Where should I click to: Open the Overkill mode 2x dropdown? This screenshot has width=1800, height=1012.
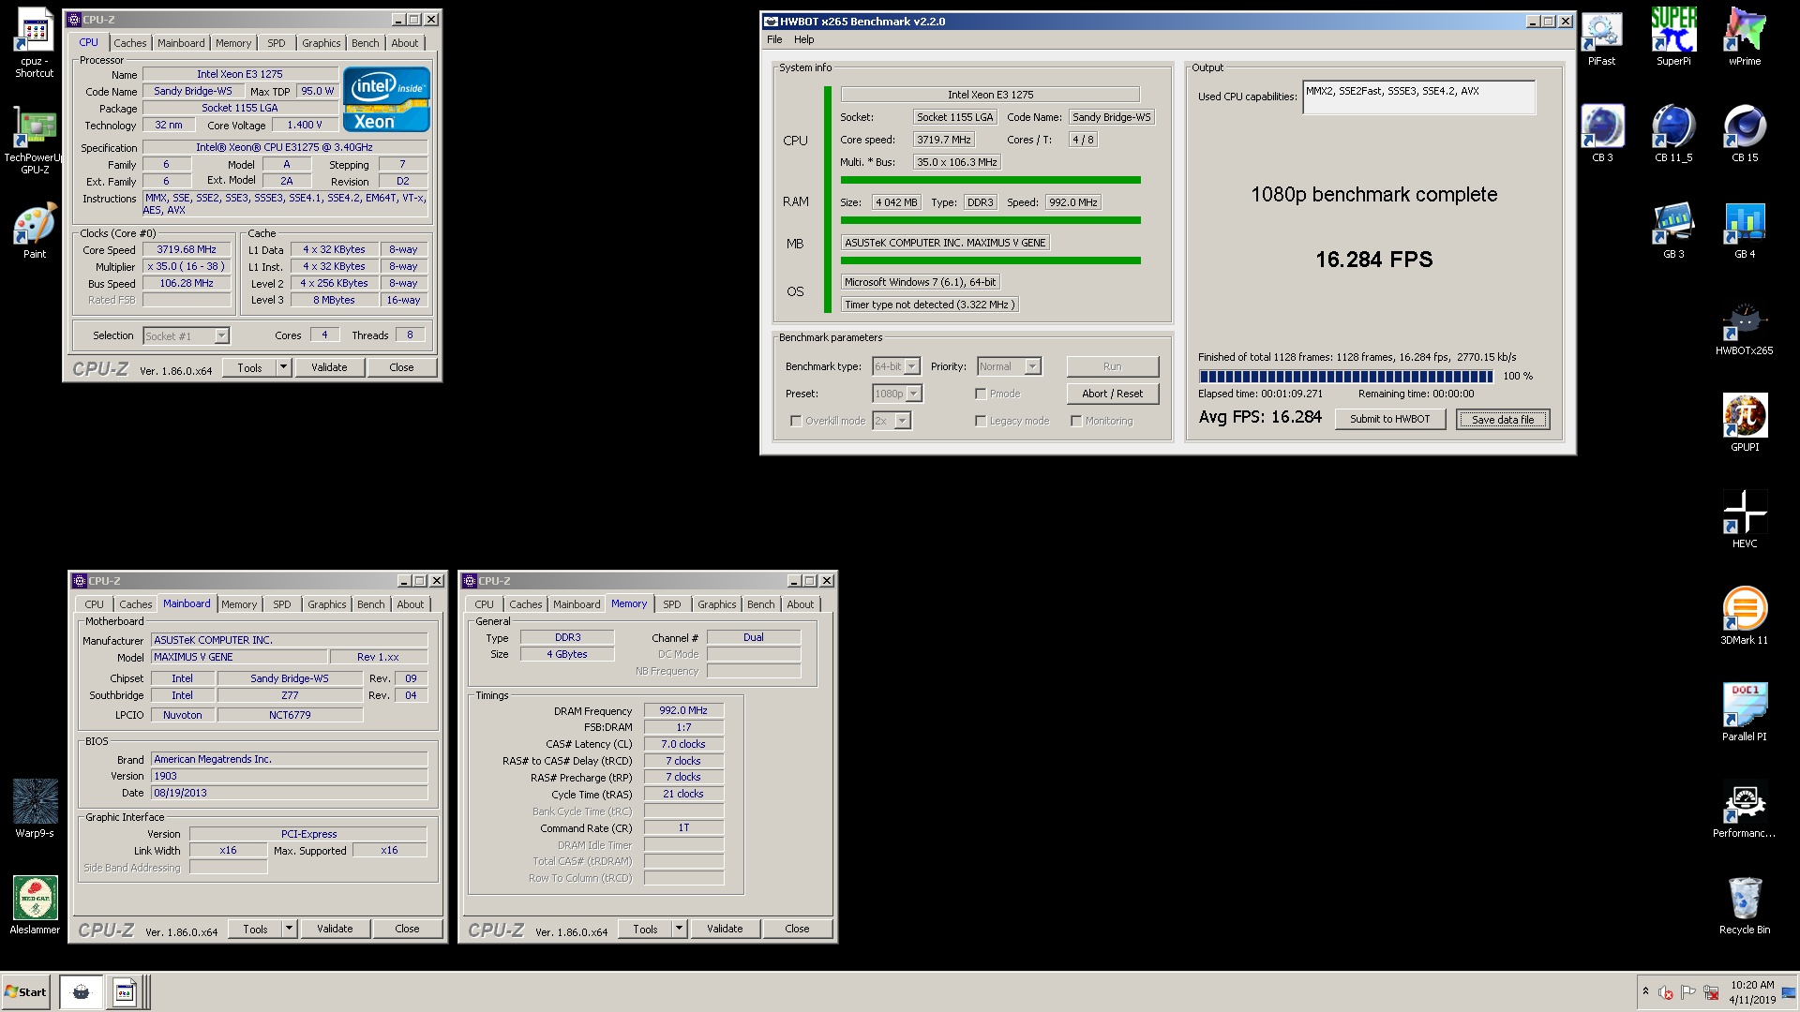point(892,421)
